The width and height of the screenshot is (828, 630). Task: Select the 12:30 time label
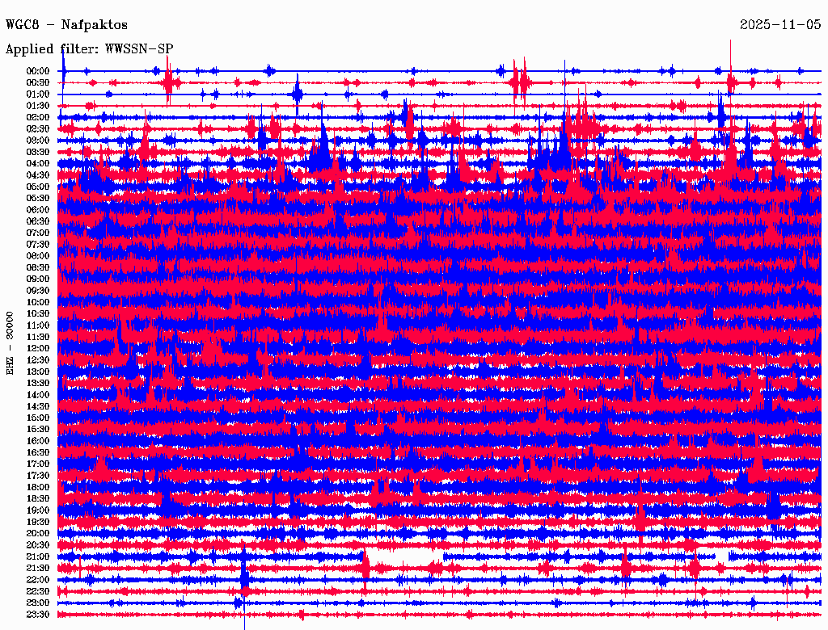[38, 360]
